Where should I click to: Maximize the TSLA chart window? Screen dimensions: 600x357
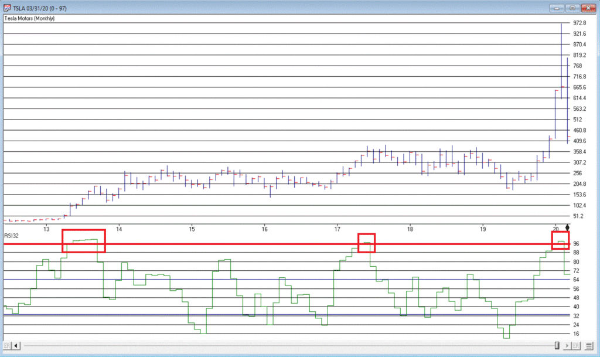[572, 8]
